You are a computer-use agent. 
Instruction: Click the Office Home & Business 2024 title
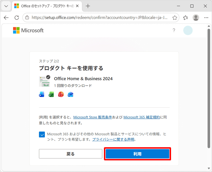tap(83, 79)
